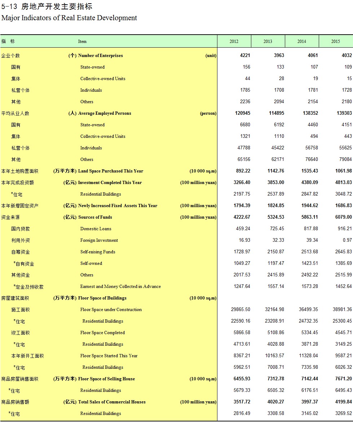353x433 pixels.
Task: Click value 5962.51 residential started 2012
Action: [242, 367]
